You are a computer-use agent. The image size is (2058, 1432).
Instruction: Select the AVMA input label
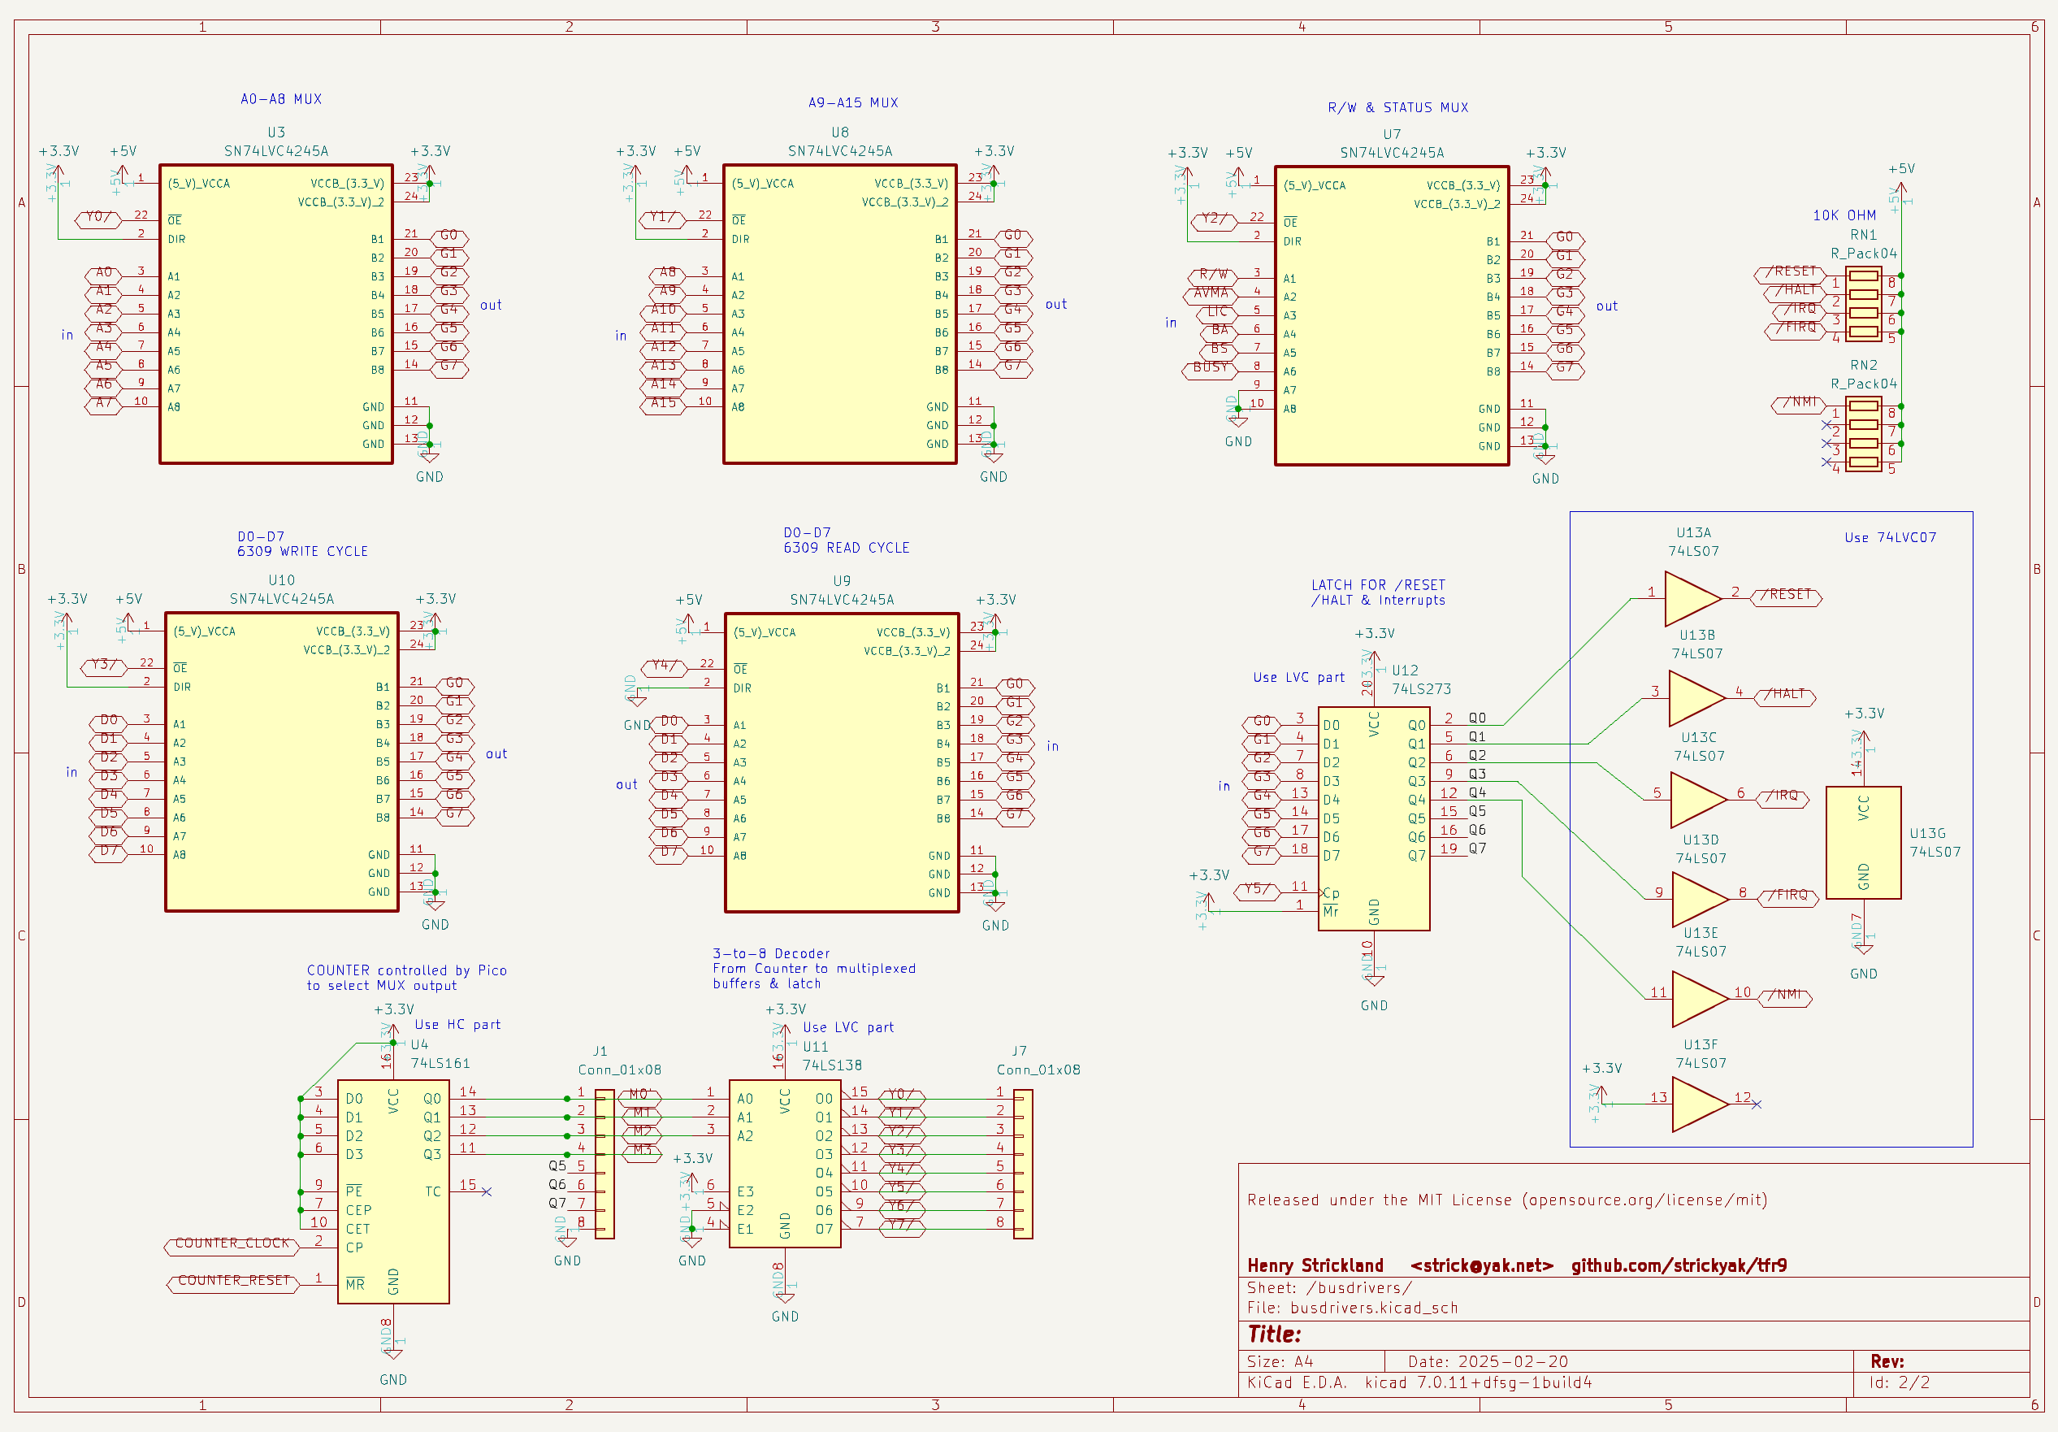point(1210,295)
